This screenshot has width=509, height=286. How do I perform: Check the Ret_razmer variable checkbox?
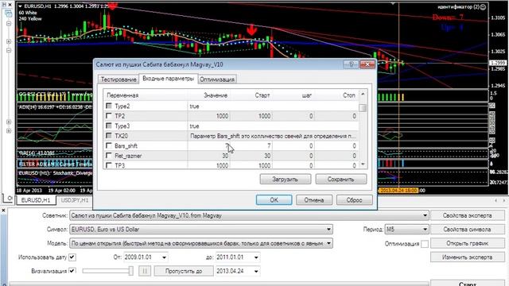click(109, 156)
